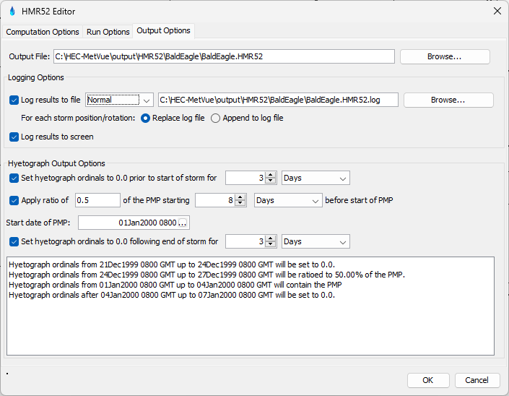Close the HMR52 Editor dialog

pos(497,11)
